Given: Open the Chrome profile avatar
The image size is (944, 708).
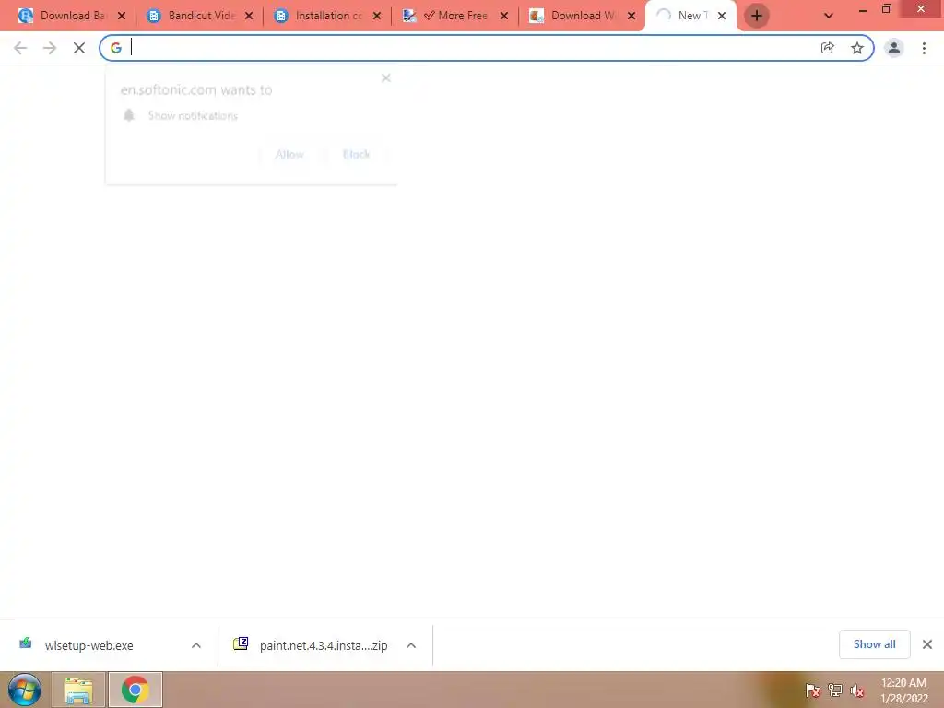Looking at the screenshot, I should (x=894, y=48).
